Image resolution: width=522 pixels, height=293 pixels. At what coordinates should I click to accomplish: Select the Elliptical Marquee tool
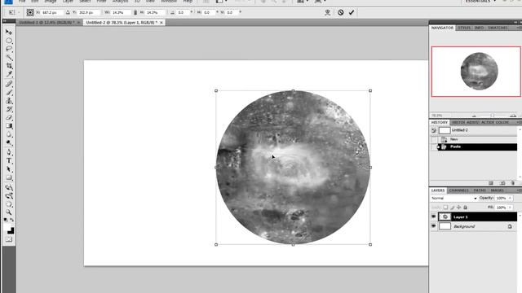click(x=9, y=41)
